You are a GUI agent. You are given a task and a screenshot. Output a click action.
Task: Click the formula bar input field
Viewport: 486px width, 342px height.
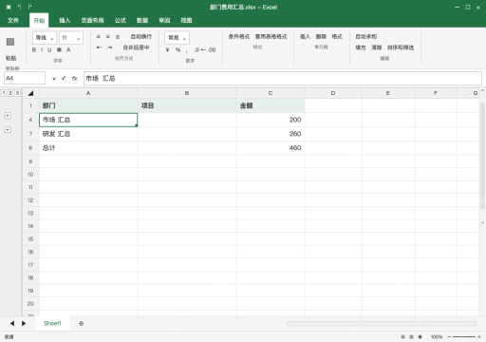283,78
